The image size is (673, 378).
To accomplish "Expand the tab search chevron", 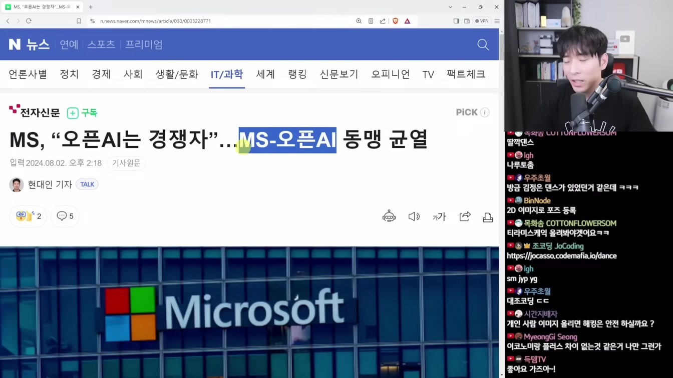I will click(x=450, y=7).
